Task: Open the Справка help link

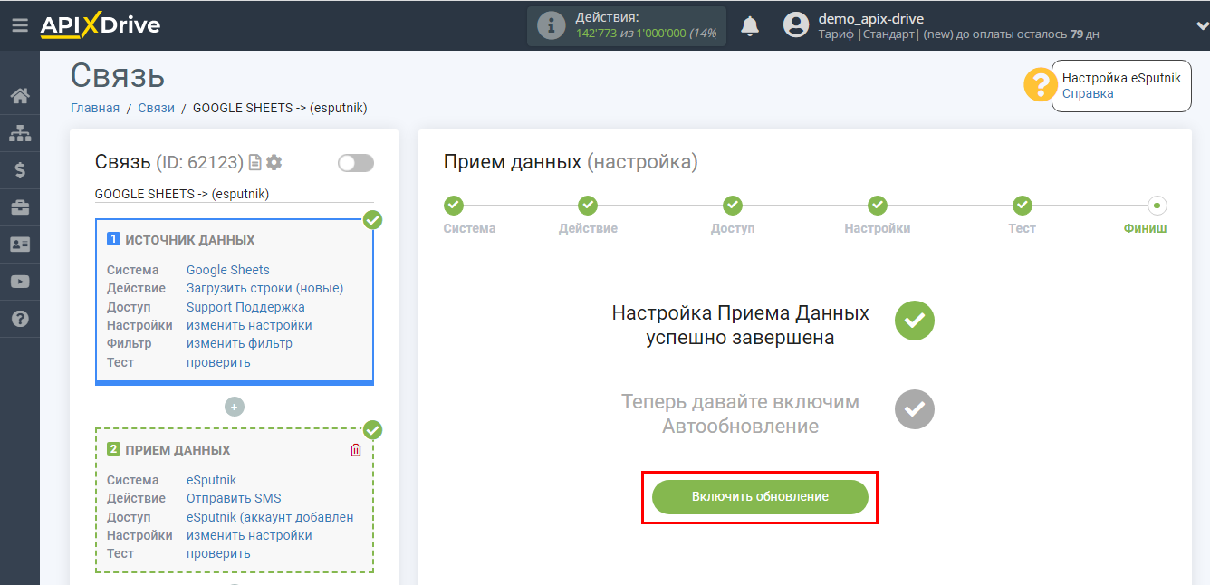Action: [x=1088, y=93]
